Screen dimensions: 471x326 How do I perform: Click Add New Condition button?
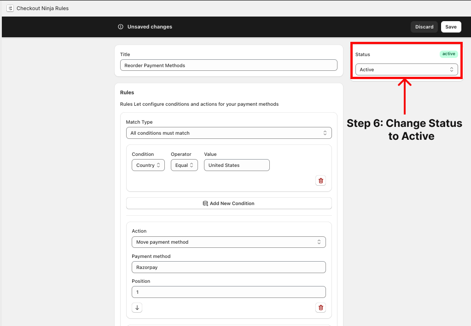point(228,203)
